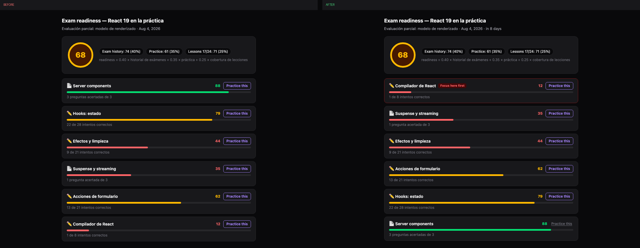640x248 pixels.
Task: Click the readiness formula text in BEFORE panel
Action: 173,60
